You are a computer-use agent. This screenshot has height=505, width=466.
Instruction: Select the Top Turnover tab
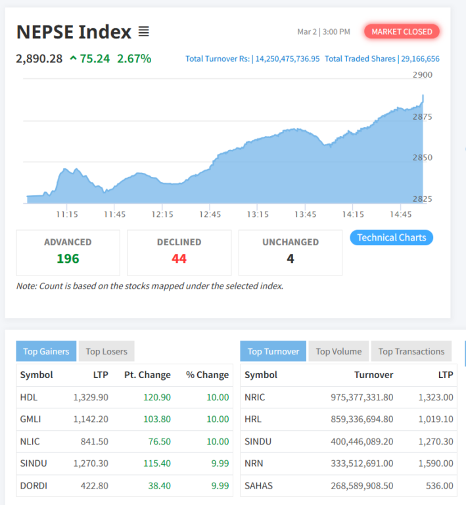click(273, 351)
